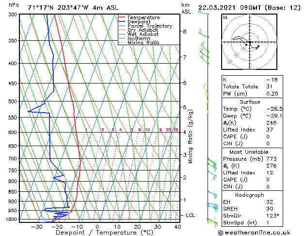Click the wind barb at 400 hPa level
This screenshot has height=236, width=305.
pos(205,59)
